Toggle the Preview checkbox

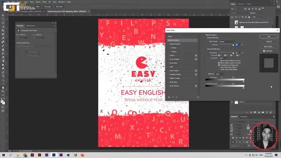tap(264, 51)
